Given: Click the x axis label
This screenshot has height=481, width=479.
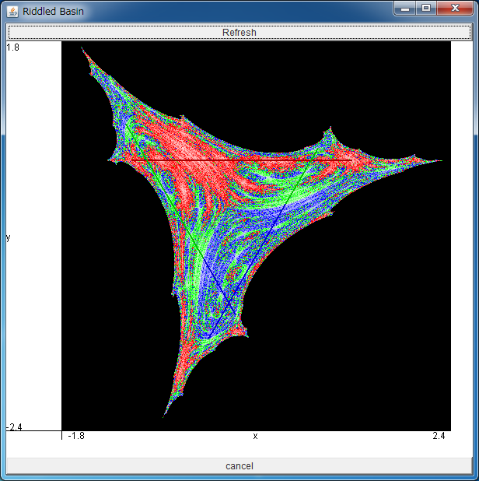Looking at the screenshot, I should coord(255,436).
